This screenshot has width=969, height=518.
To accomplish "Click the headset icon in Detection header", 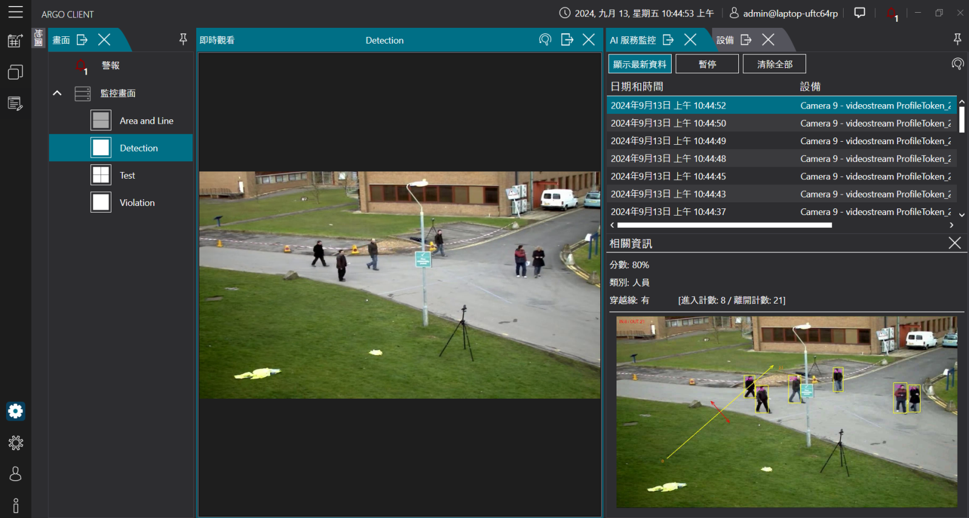I will tap(545, 40).
